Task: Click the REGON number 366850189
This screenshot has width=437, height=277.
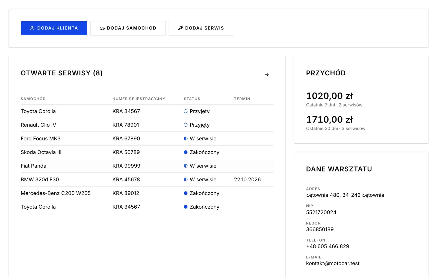Action: [x=320, y=229]
